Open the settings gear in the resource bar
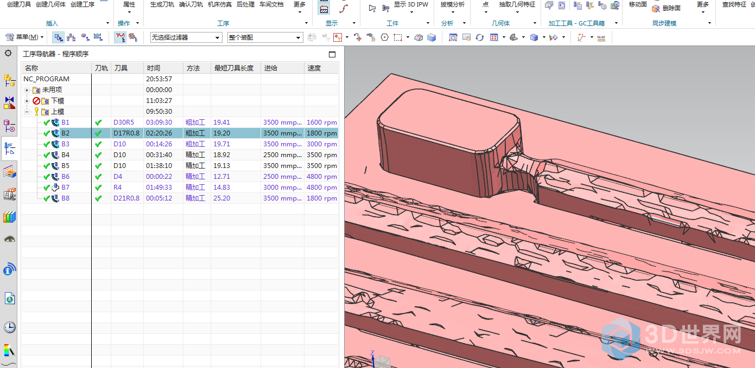Viewport: 755px width, 368px height. (x=8, y=53)
